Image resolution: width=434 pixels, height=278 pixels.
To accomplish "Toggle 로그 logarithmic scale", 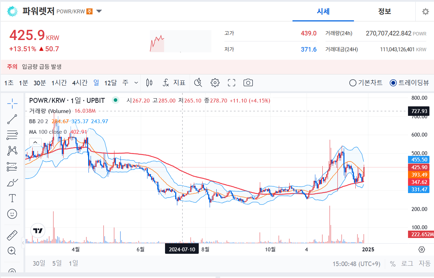I will (407, 264).
